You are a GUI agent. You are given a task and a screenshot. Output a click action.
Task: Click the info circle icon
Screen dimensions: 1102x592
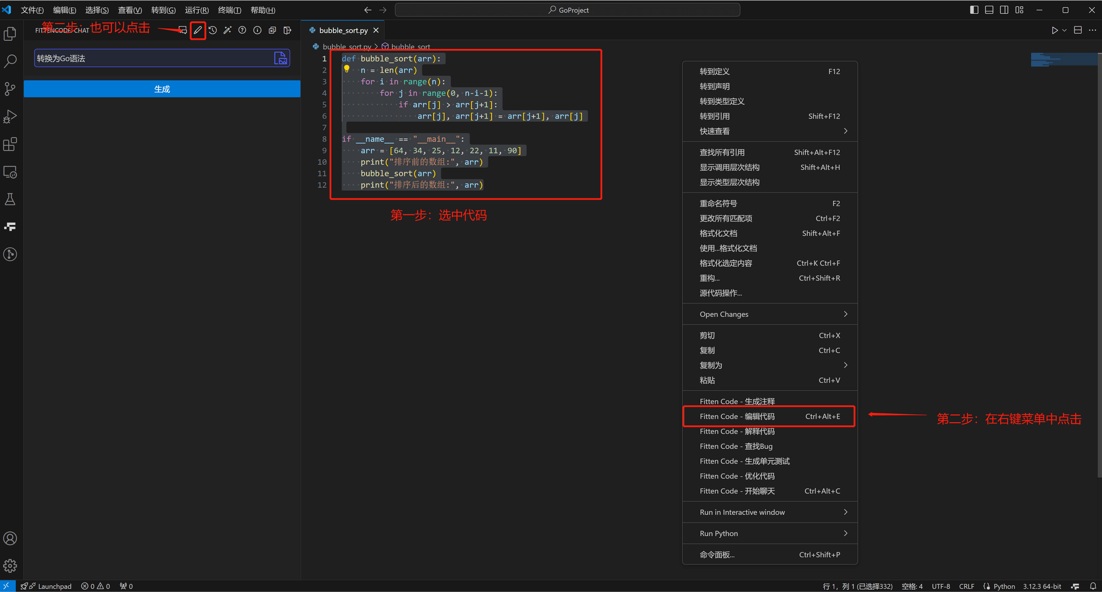(x=257, y=30)
